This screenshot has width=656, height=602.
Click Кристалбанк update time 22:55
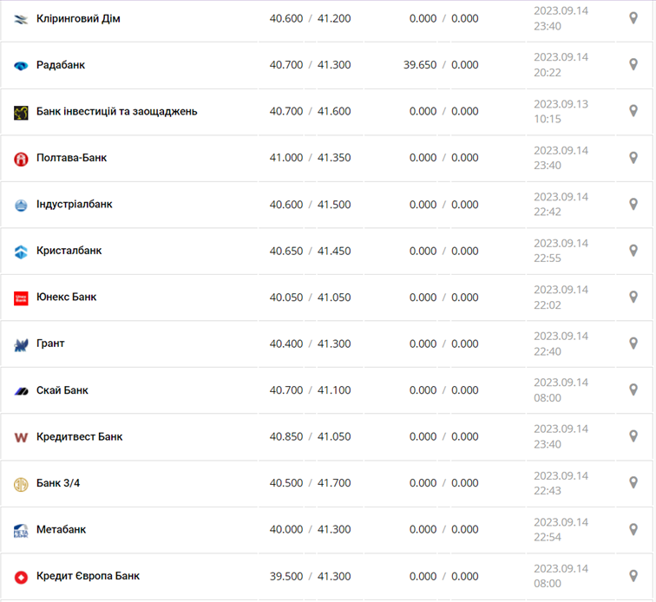tap(547, 258)
